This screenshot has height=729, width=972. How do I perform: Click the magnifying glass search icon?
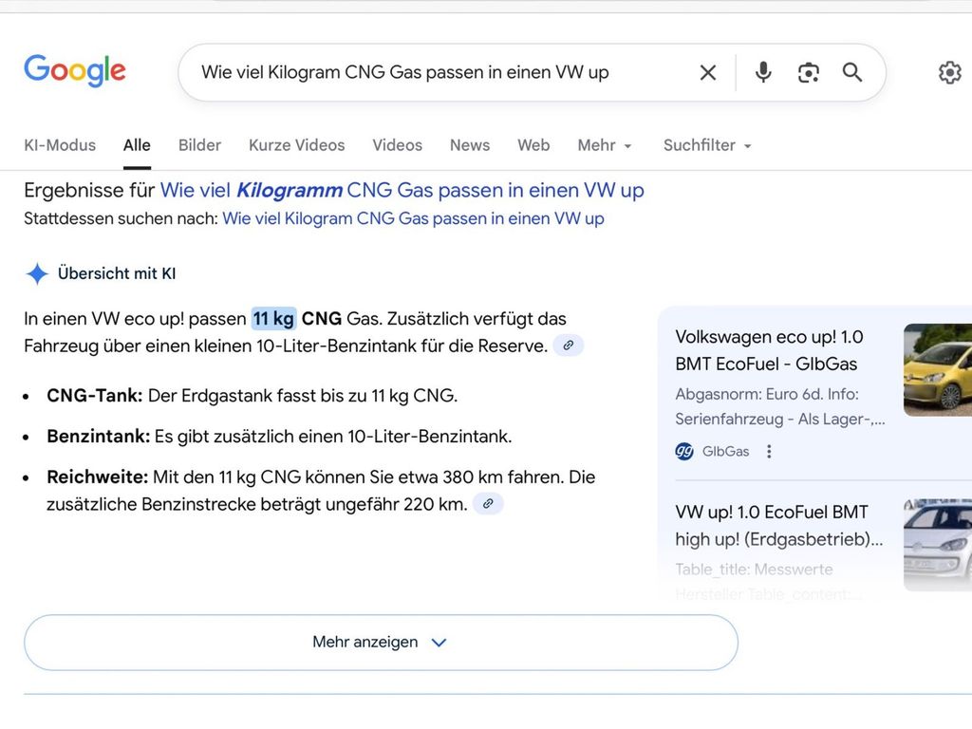tap(852, 72)
